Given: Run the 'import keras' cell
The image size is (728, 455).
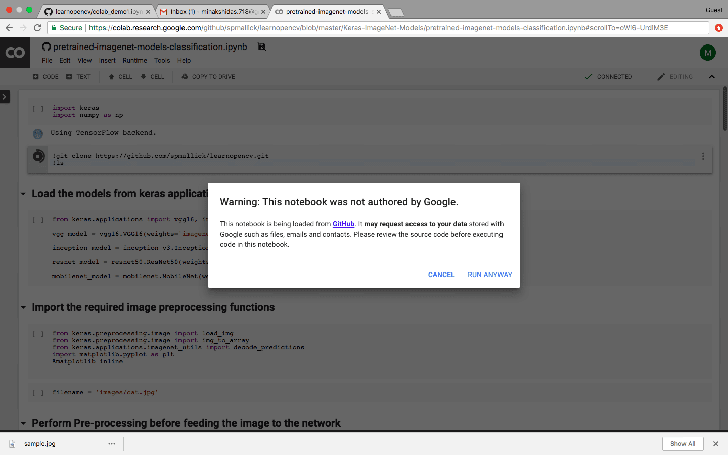Looking at the screenshot, I should click(x=38, y=108).
